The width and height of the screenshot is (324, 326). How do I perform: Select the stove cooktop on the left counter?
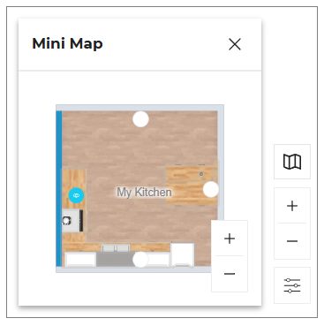click(72, 221)
